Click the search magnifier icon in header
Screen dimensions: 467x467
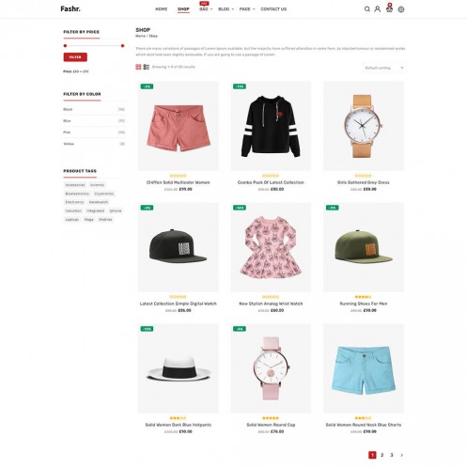367,9
